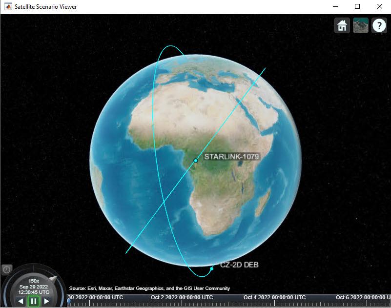Click the 150x speed indicator
The height and width of the screenshot is (308, 391).
(34, 281)
